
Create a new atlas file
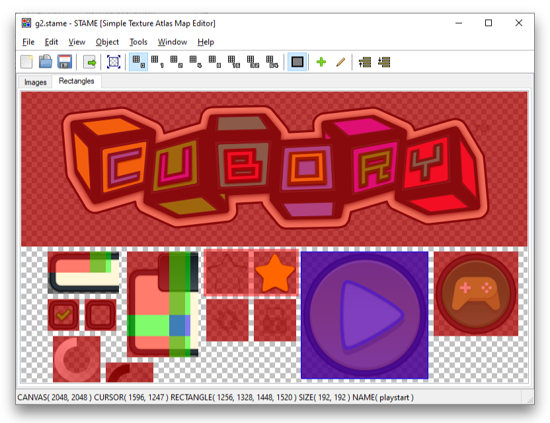pyautogui.click(x=27, y=62)
